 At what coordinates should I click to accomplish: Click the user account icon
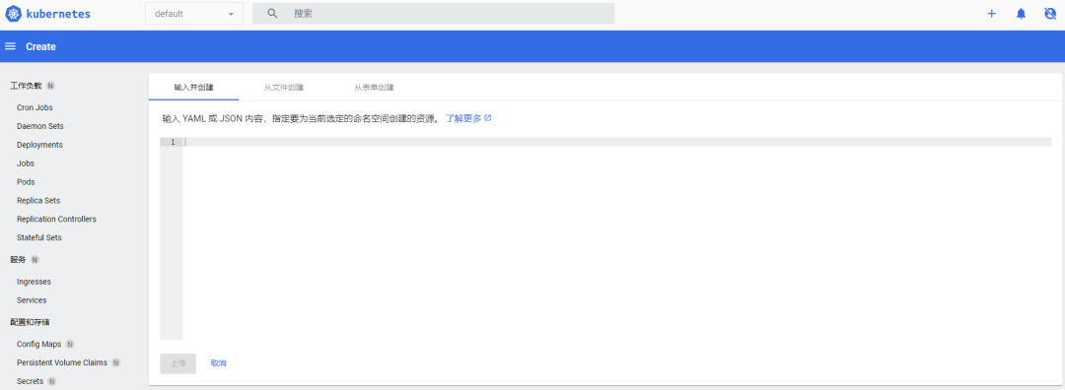1050,14
